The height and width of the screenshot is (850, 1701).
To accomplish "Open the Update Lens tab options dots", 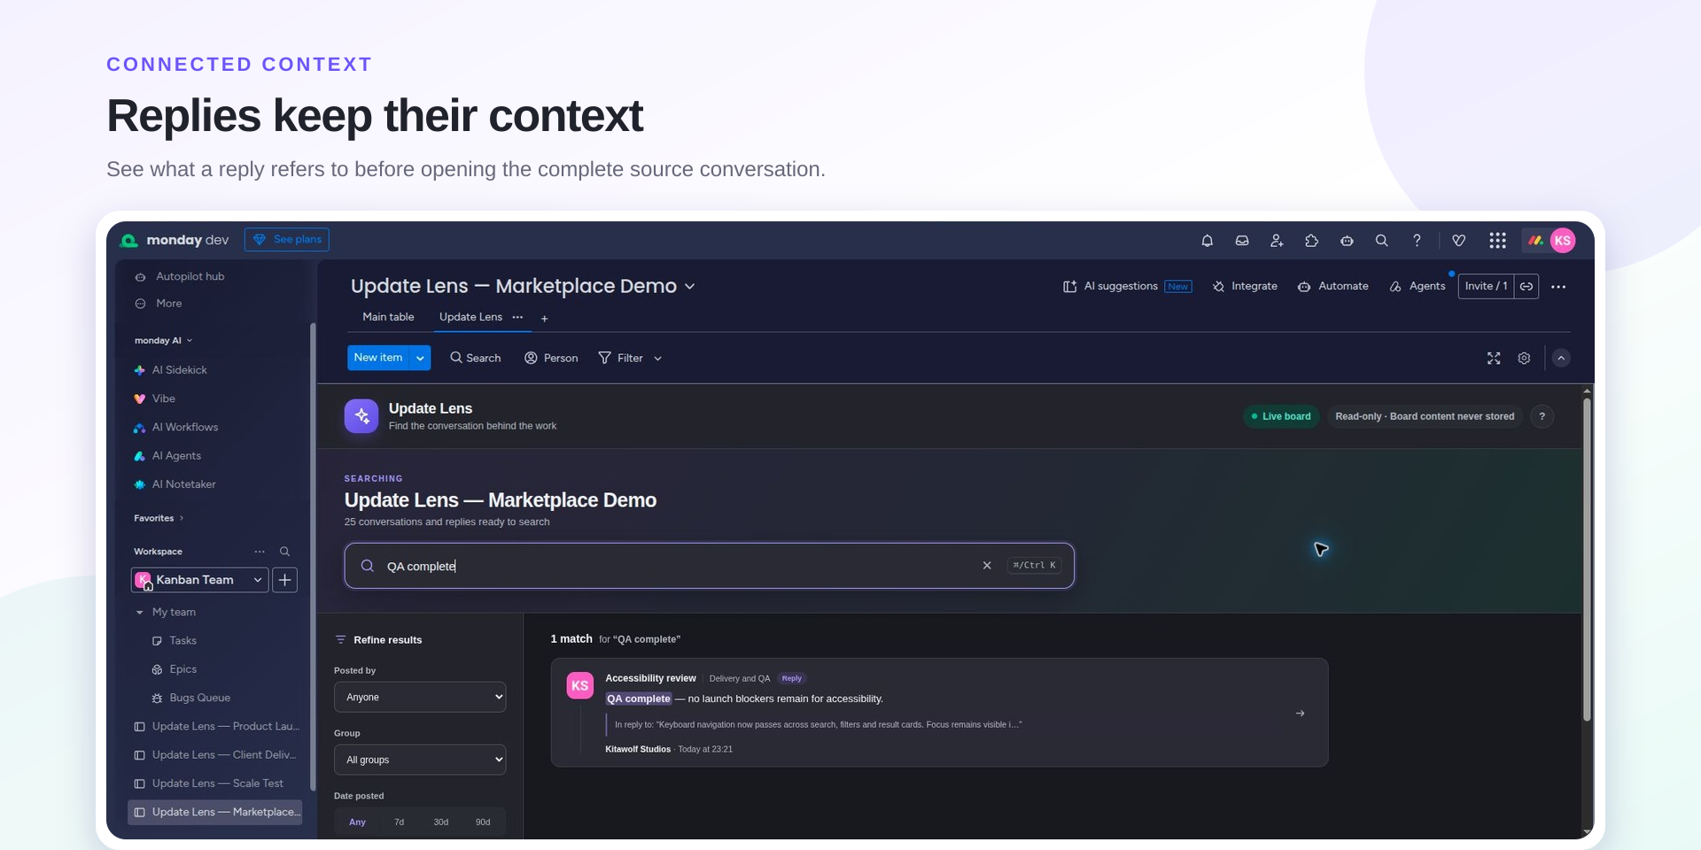I will coord(517,317).
